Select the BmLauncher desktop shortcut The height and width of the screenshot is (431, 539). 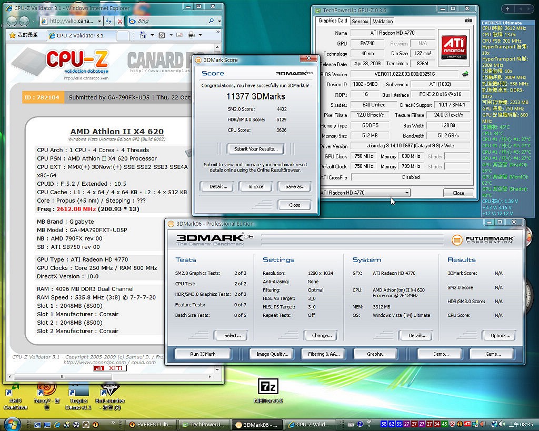tap(109, 396)
